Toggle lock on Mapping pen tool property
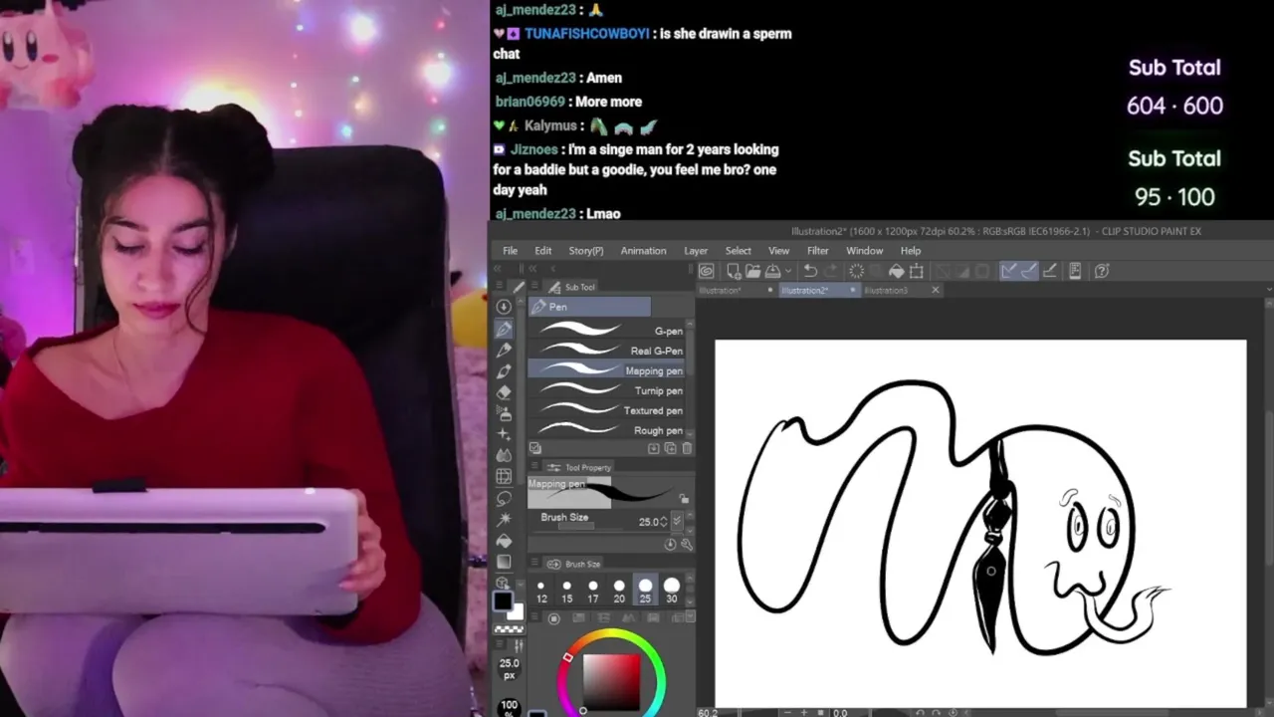 pos(684,499)
